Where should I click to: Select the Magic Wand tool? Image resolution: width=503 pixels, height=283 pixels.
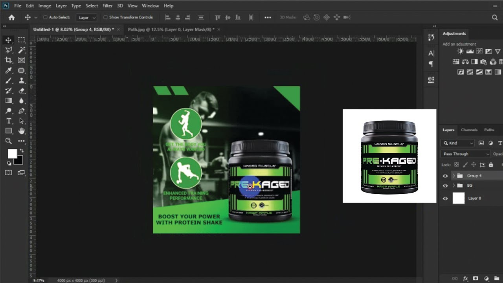click(22, 50)
